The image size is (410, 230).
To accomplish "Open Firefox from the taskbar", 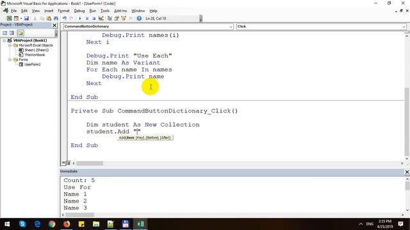I will (x=67, y=224).
